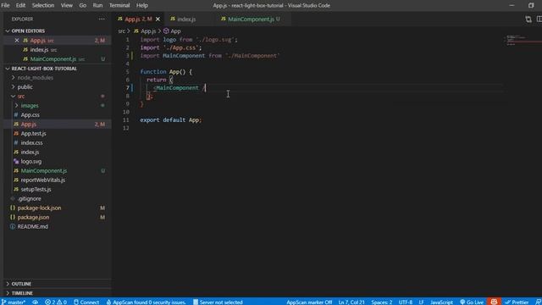Click Server not selected status
Image resolution: width=542 pixels, height=305 pixels.
point(218,302)
